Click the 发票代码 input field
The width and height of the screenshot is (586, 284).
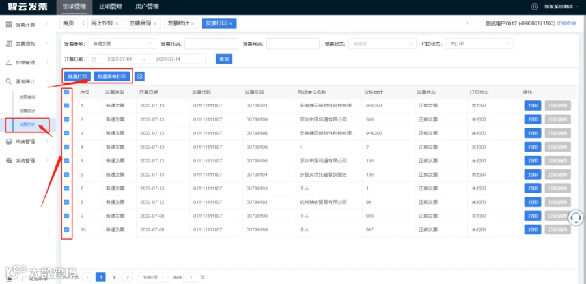tap(211, 44)
